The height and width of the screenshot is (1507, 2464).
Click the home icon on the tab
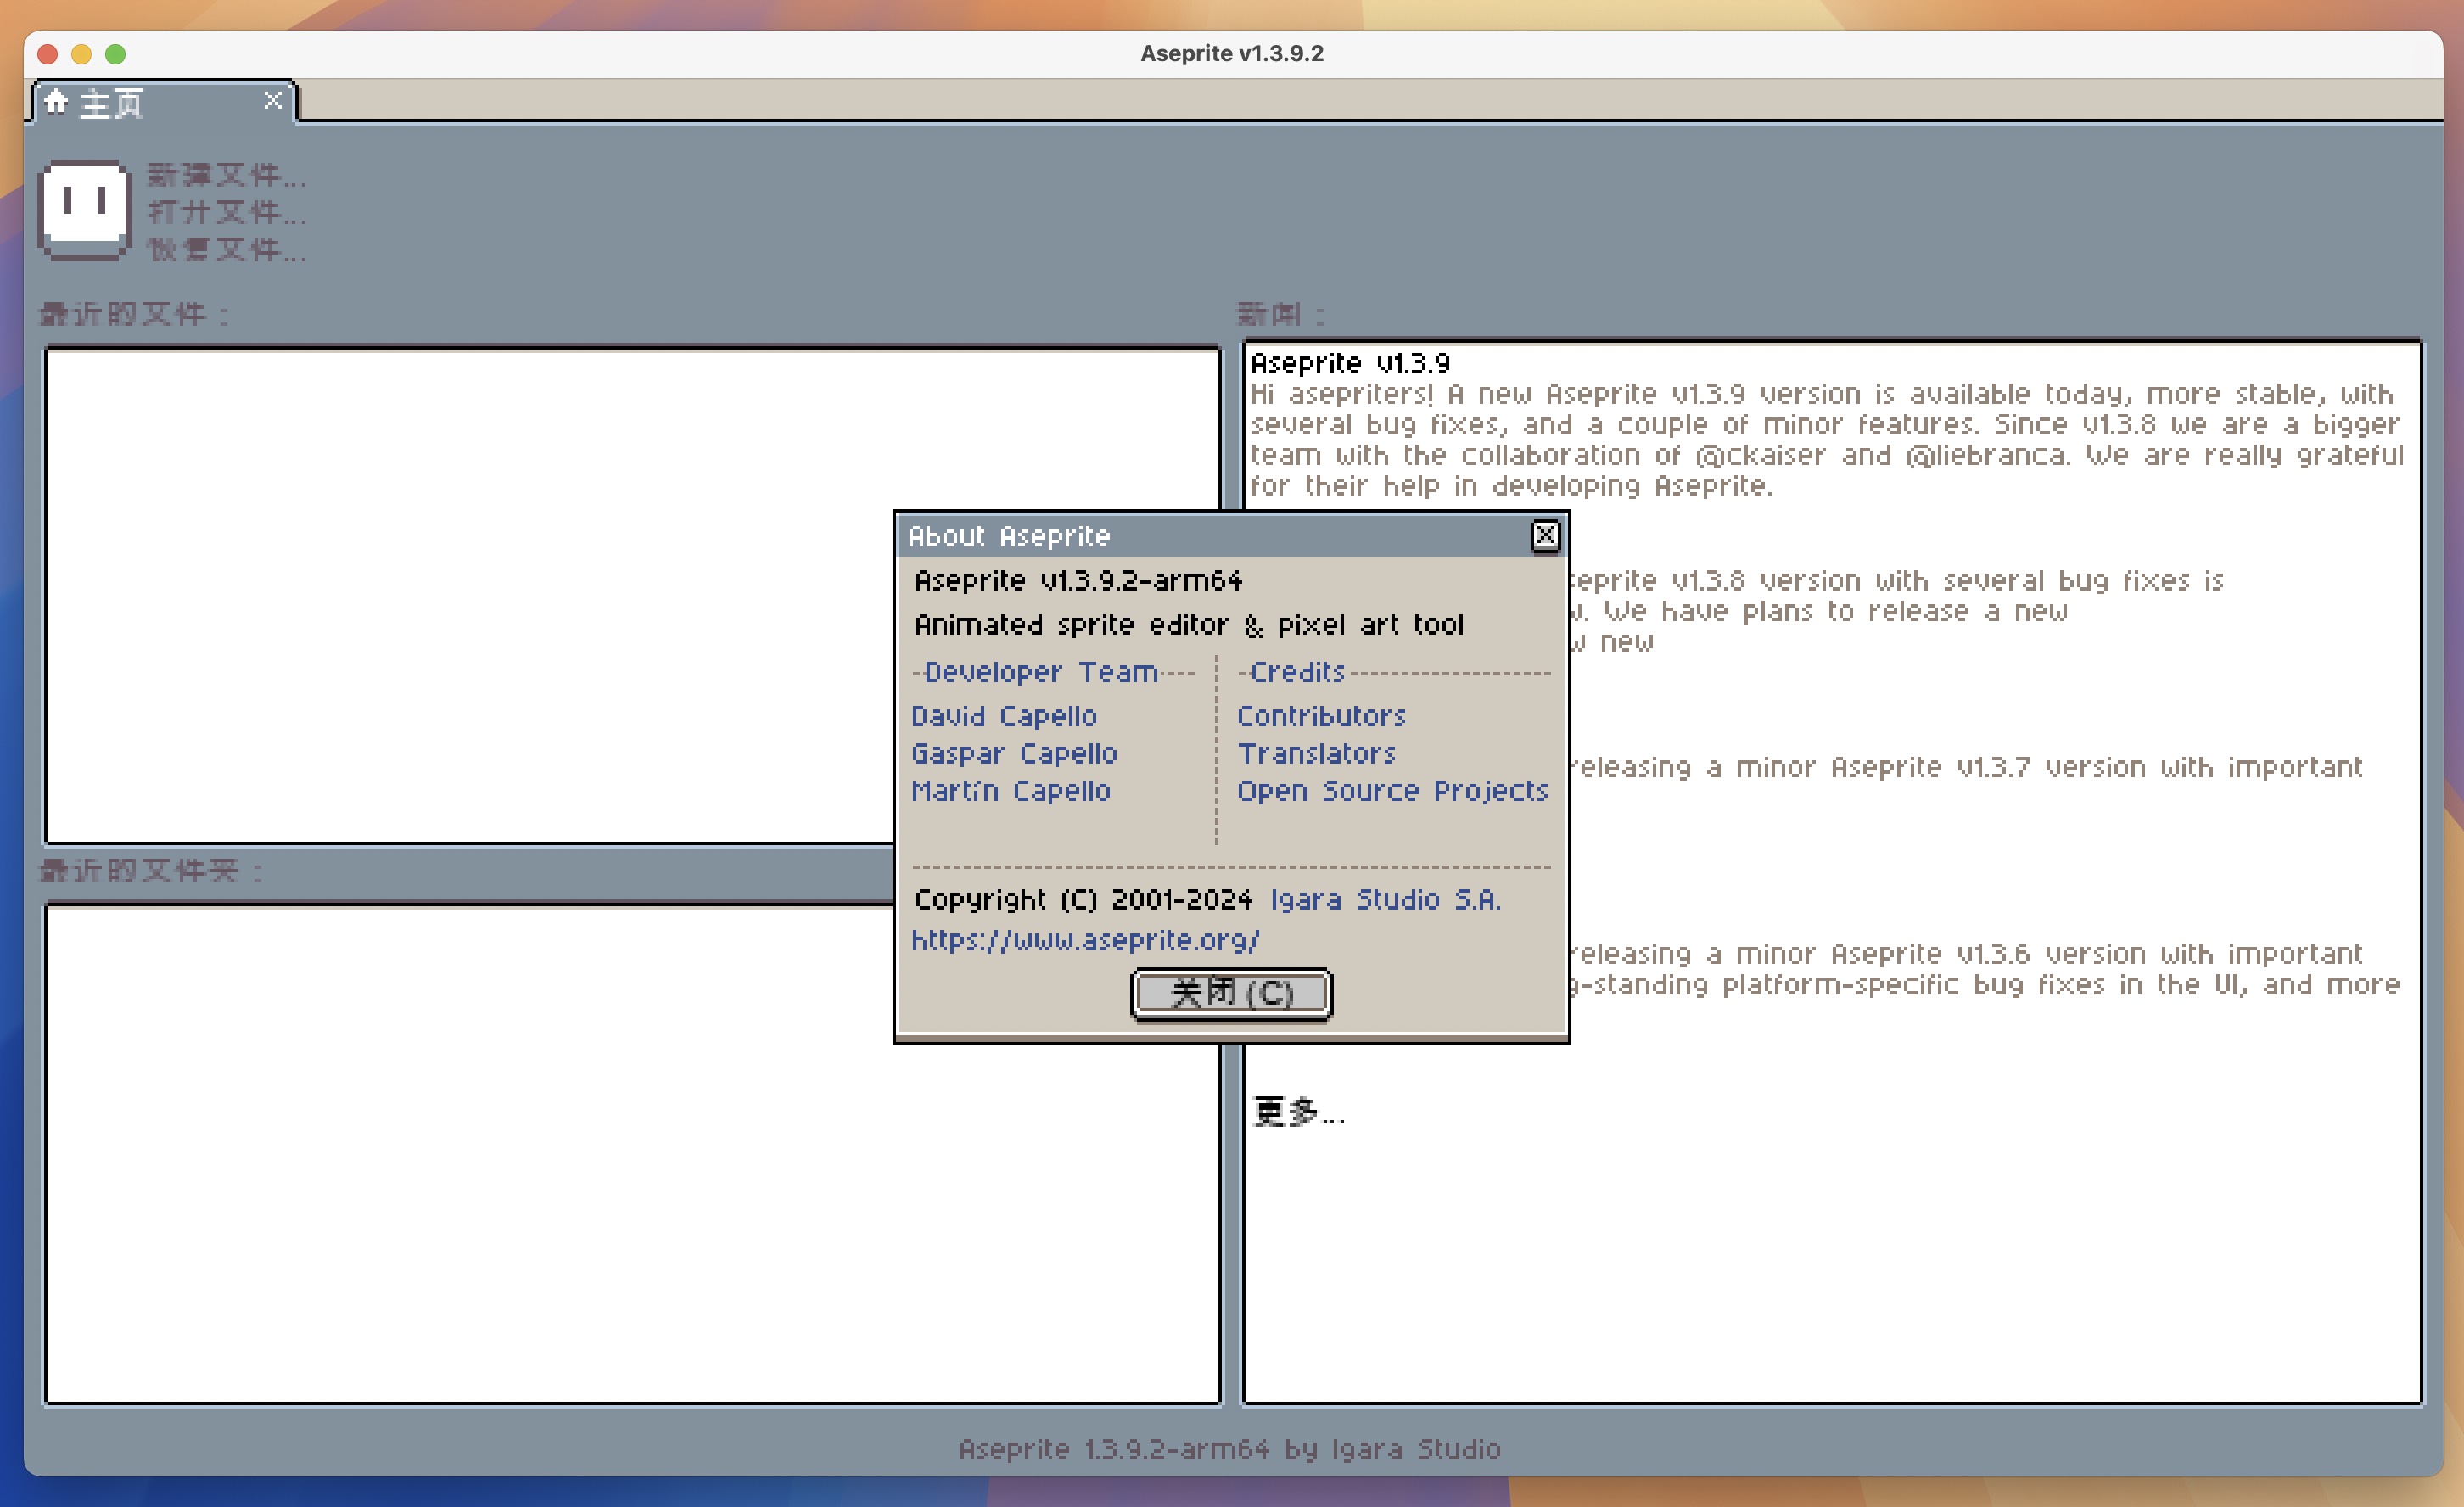tap(56, 101)
